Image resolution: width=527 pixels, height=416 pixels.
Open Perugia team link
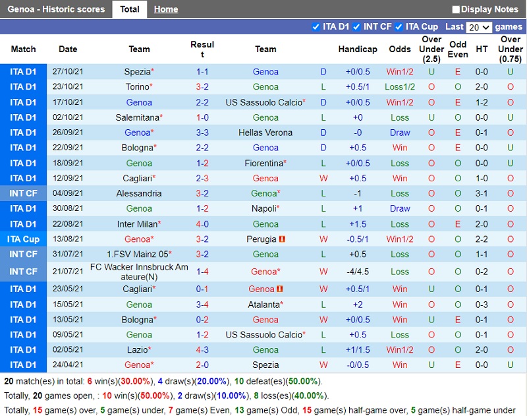tap(261, 239)
